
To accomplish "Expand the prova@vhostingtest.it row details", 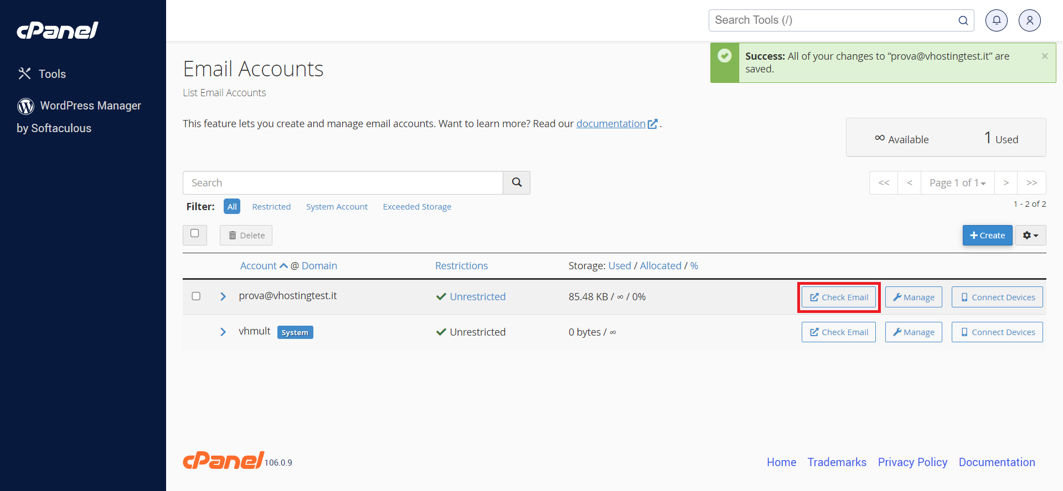I will click(x=223, y=296).
